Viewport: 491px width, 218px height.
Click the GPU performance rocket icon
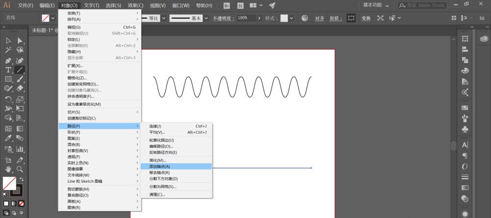pos(273,5)
